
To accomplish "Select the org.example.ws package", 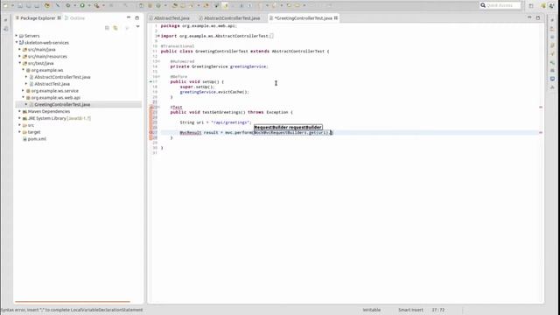I will pos(46,70).
